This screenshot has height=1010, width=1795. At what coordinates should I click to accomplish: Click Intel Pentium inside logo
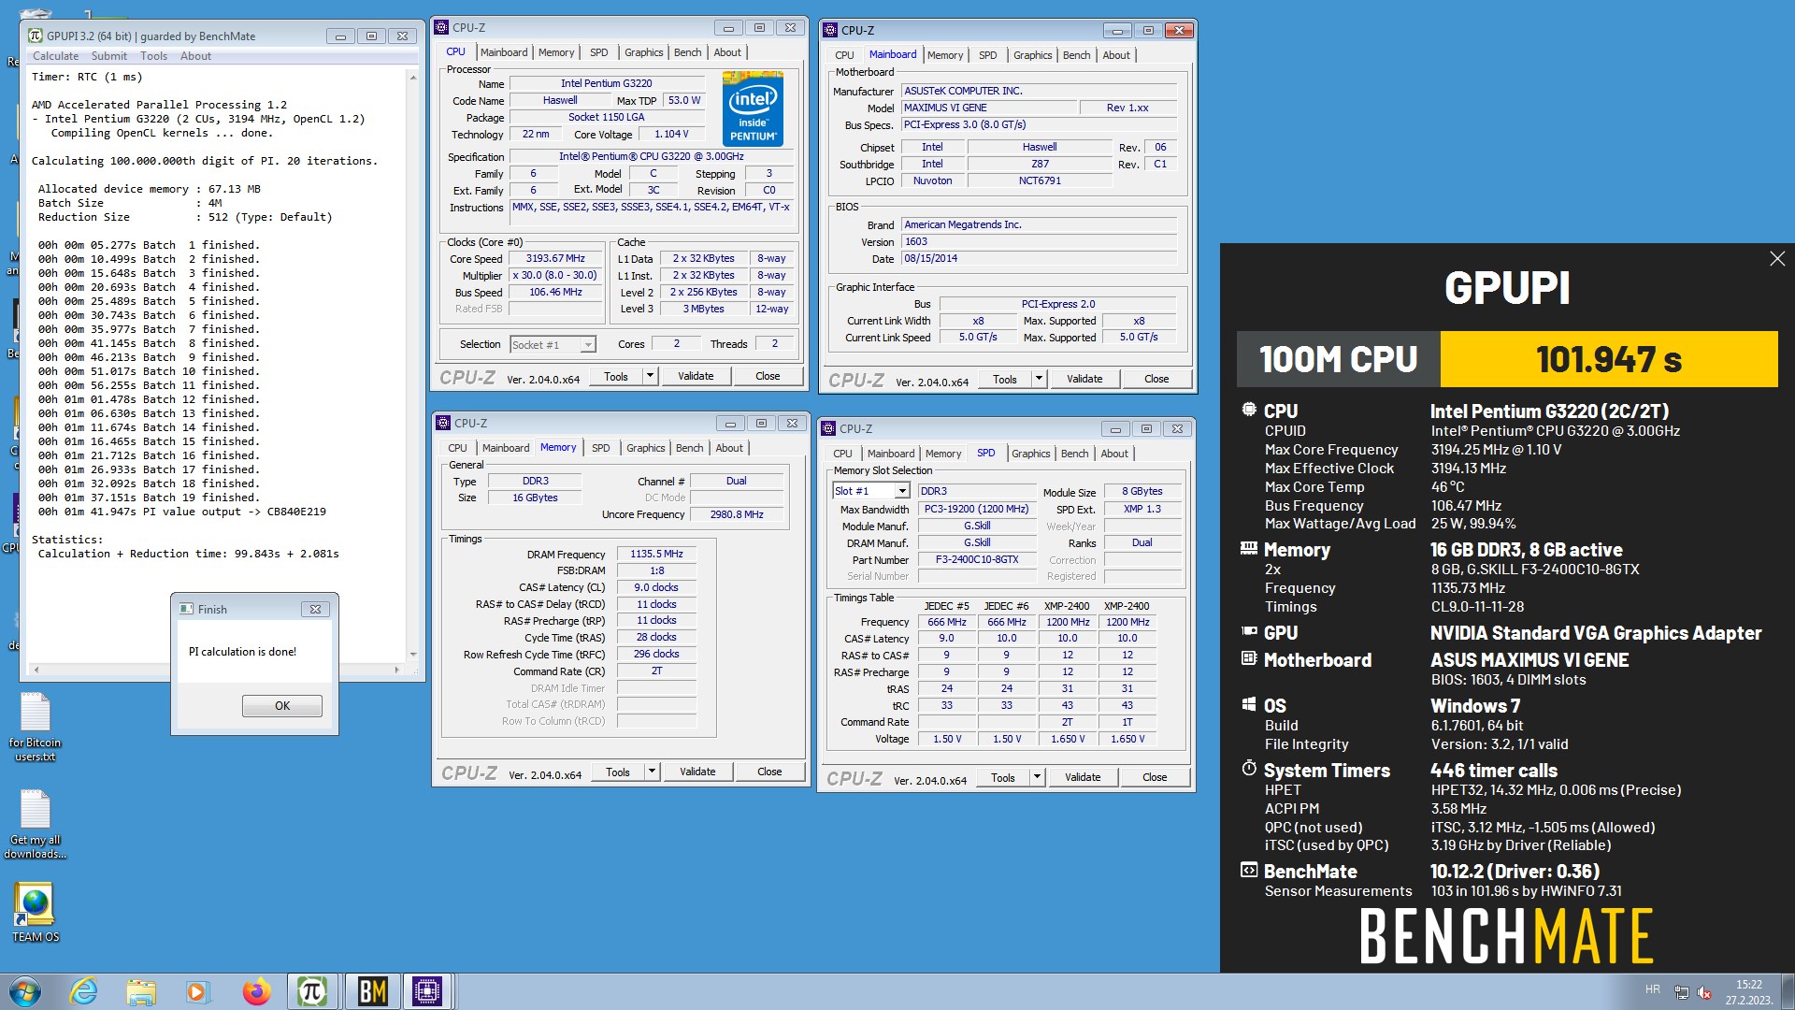pos(754,108)
